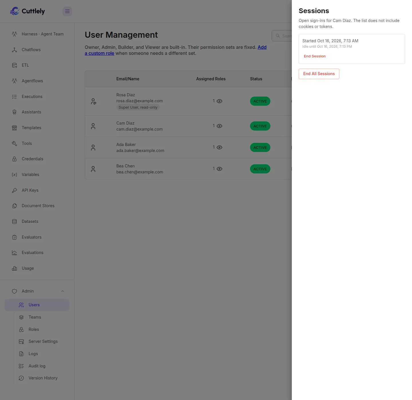
Task: Click the Usage bar chart icon
Action: (x=14, y=268)
